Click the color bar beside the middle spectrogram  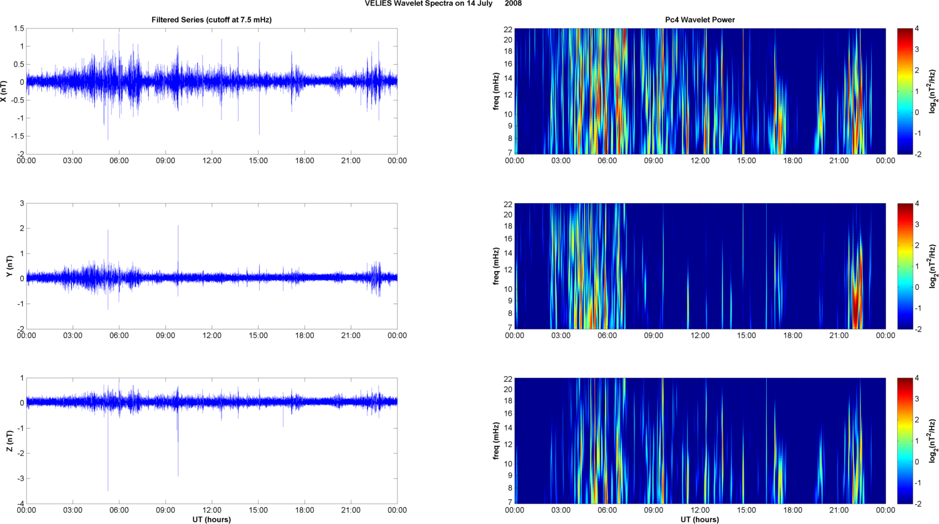click(x=905, y=266)
